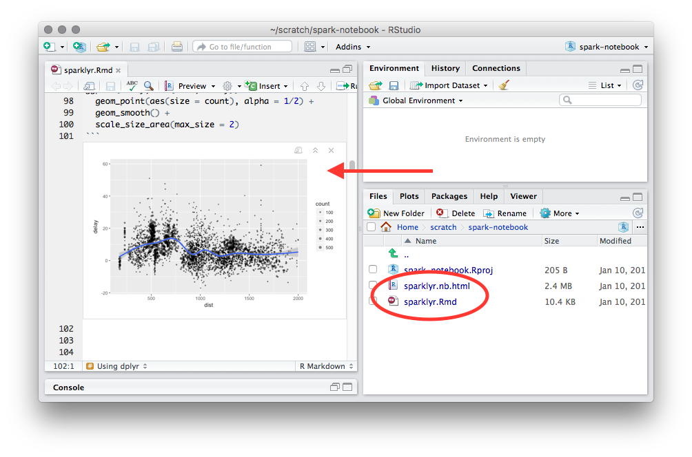Screen dimensions: 692x457
Task: Click the find/replace magnifier icon
Action: coord(148,86)
